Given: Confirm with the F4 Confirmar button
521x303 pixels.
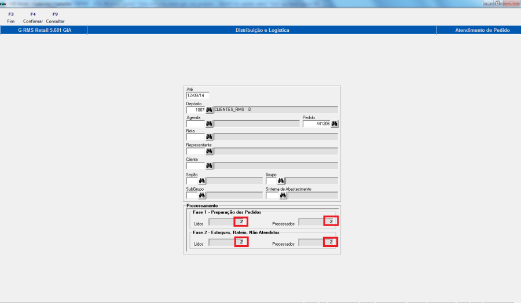Looking at the screenshot, I should [33, 17].
